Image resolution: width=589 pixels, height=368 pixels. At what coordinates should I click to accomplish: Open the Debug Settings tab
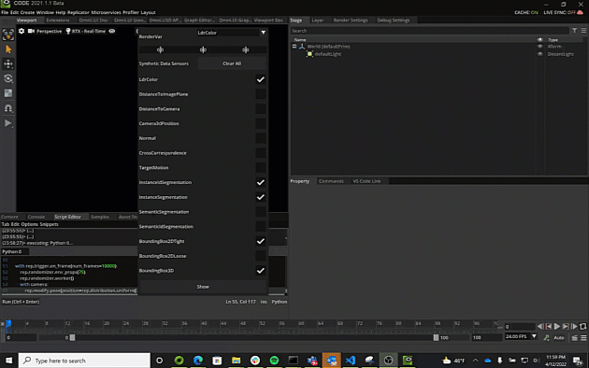coord(393,21)
